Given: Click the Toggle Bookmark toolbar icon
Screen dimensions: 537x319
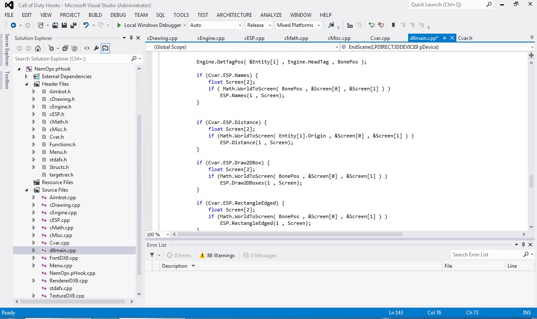Looking at the screenshot, I should click(x=393, y=25).
